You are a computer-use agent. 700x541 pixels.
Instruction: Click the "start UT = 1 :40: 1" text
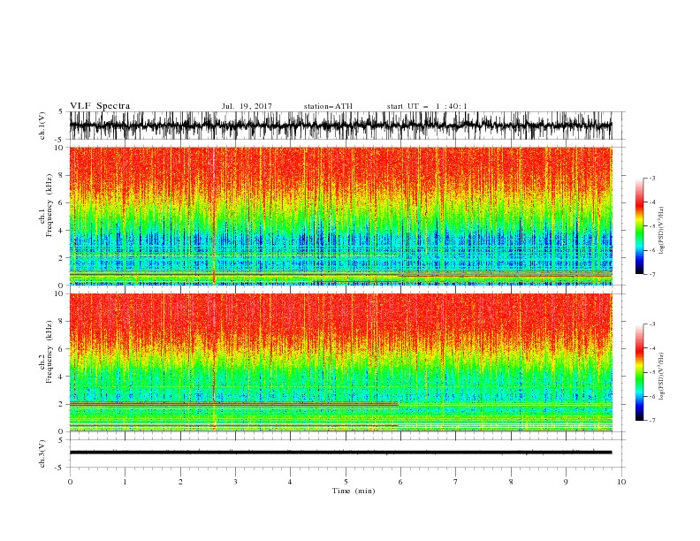(x=427, y=106)
